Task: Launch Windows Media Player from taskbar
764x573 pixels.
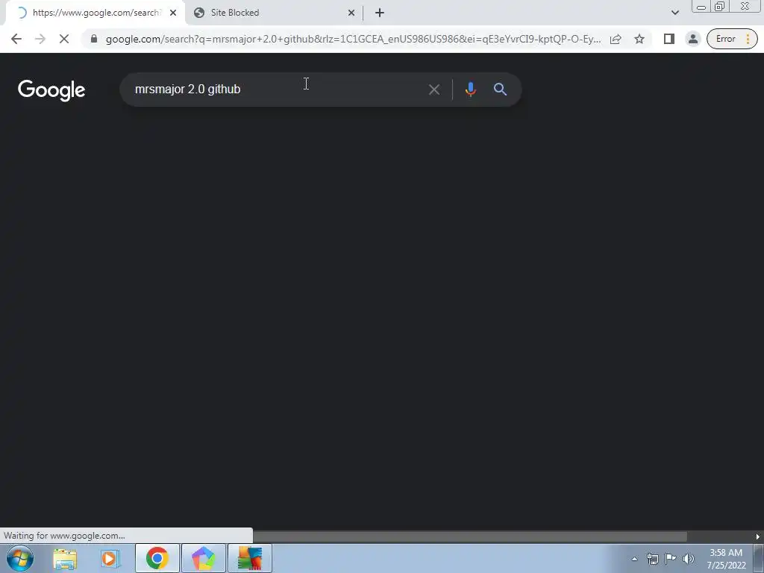Action: [x=110, y=558]
